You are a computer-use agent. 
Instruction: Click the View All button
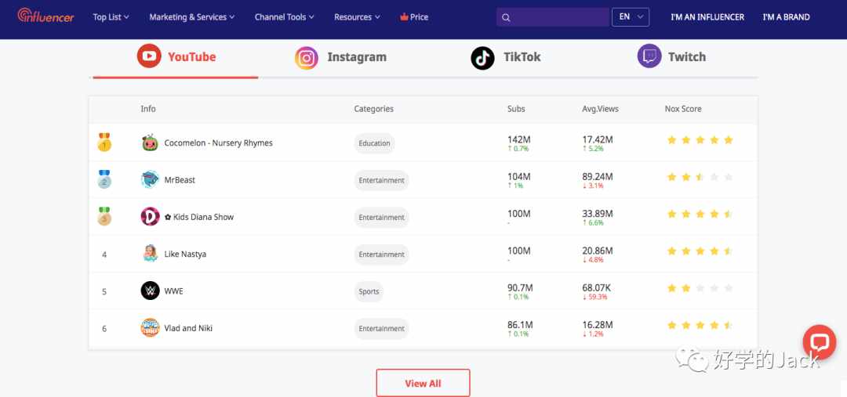tap(423, 383)
